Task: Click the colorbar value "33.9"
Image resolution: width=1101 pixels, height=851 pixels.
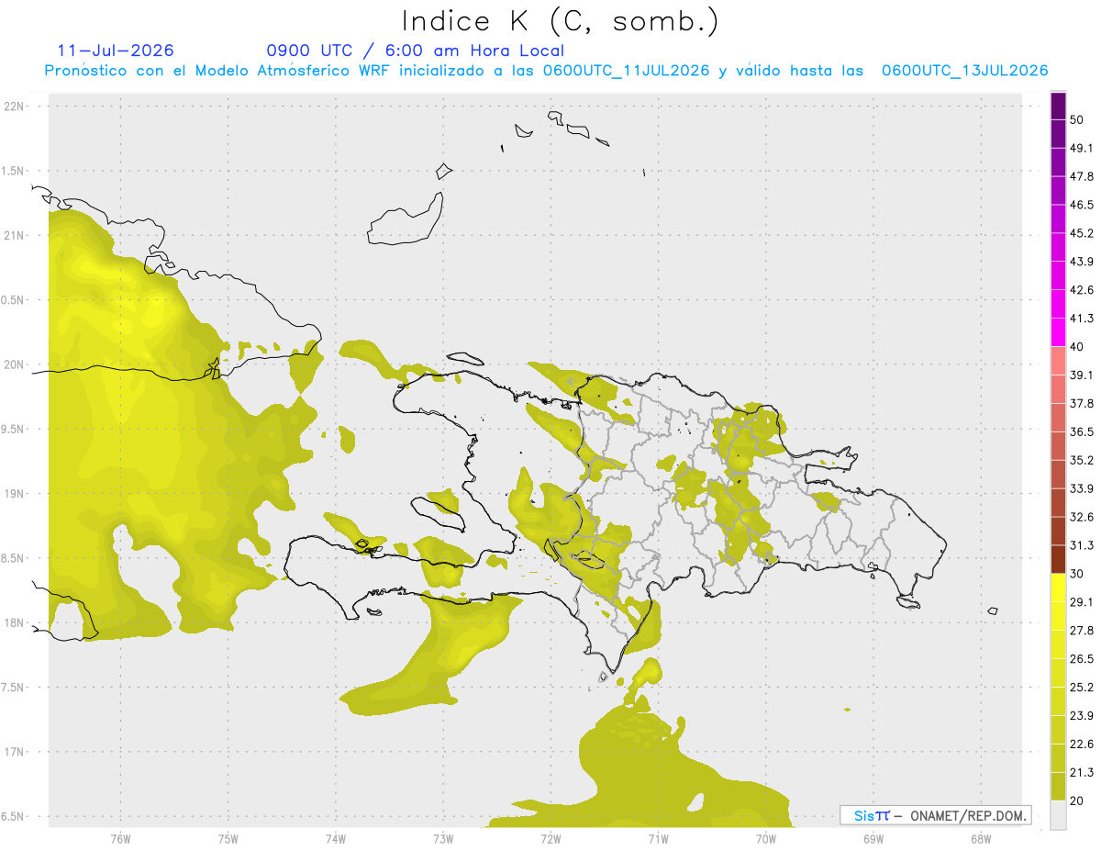Action: [1082, 488]
